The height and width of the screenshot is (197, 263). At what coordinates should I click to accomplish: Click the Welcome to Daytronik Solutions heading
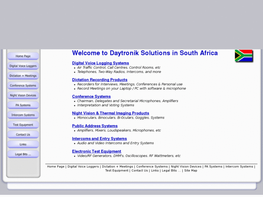[x=145, y=53]
